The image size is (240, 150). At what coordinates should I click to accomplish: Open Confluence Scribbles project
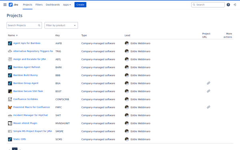pyautogui.click(x=26, y=99)
